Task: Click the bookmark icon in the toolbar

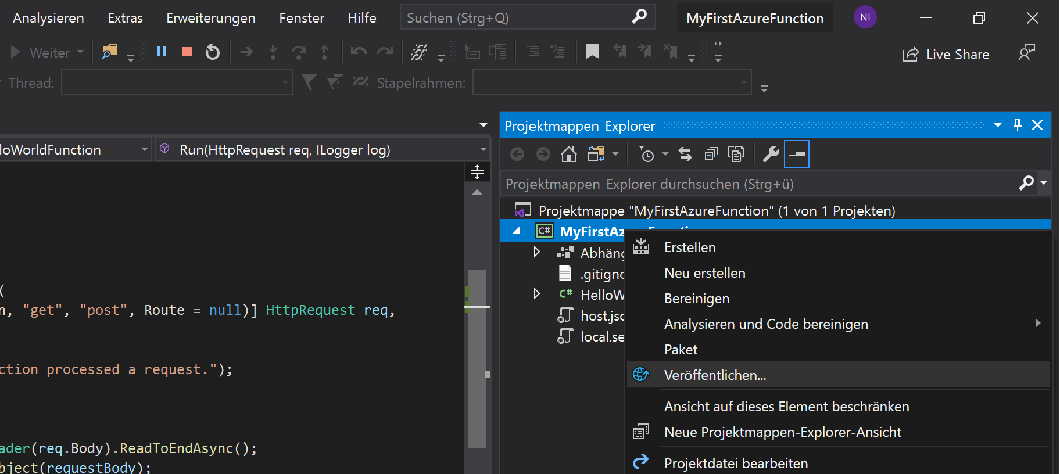Action: (x=592, y=52)
